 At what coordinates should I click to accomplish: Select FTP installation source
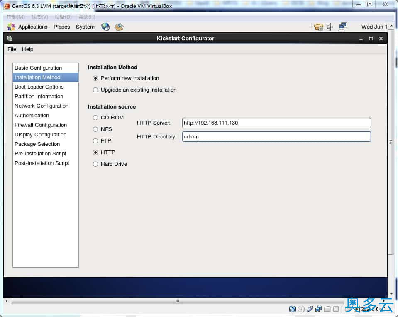95,141
